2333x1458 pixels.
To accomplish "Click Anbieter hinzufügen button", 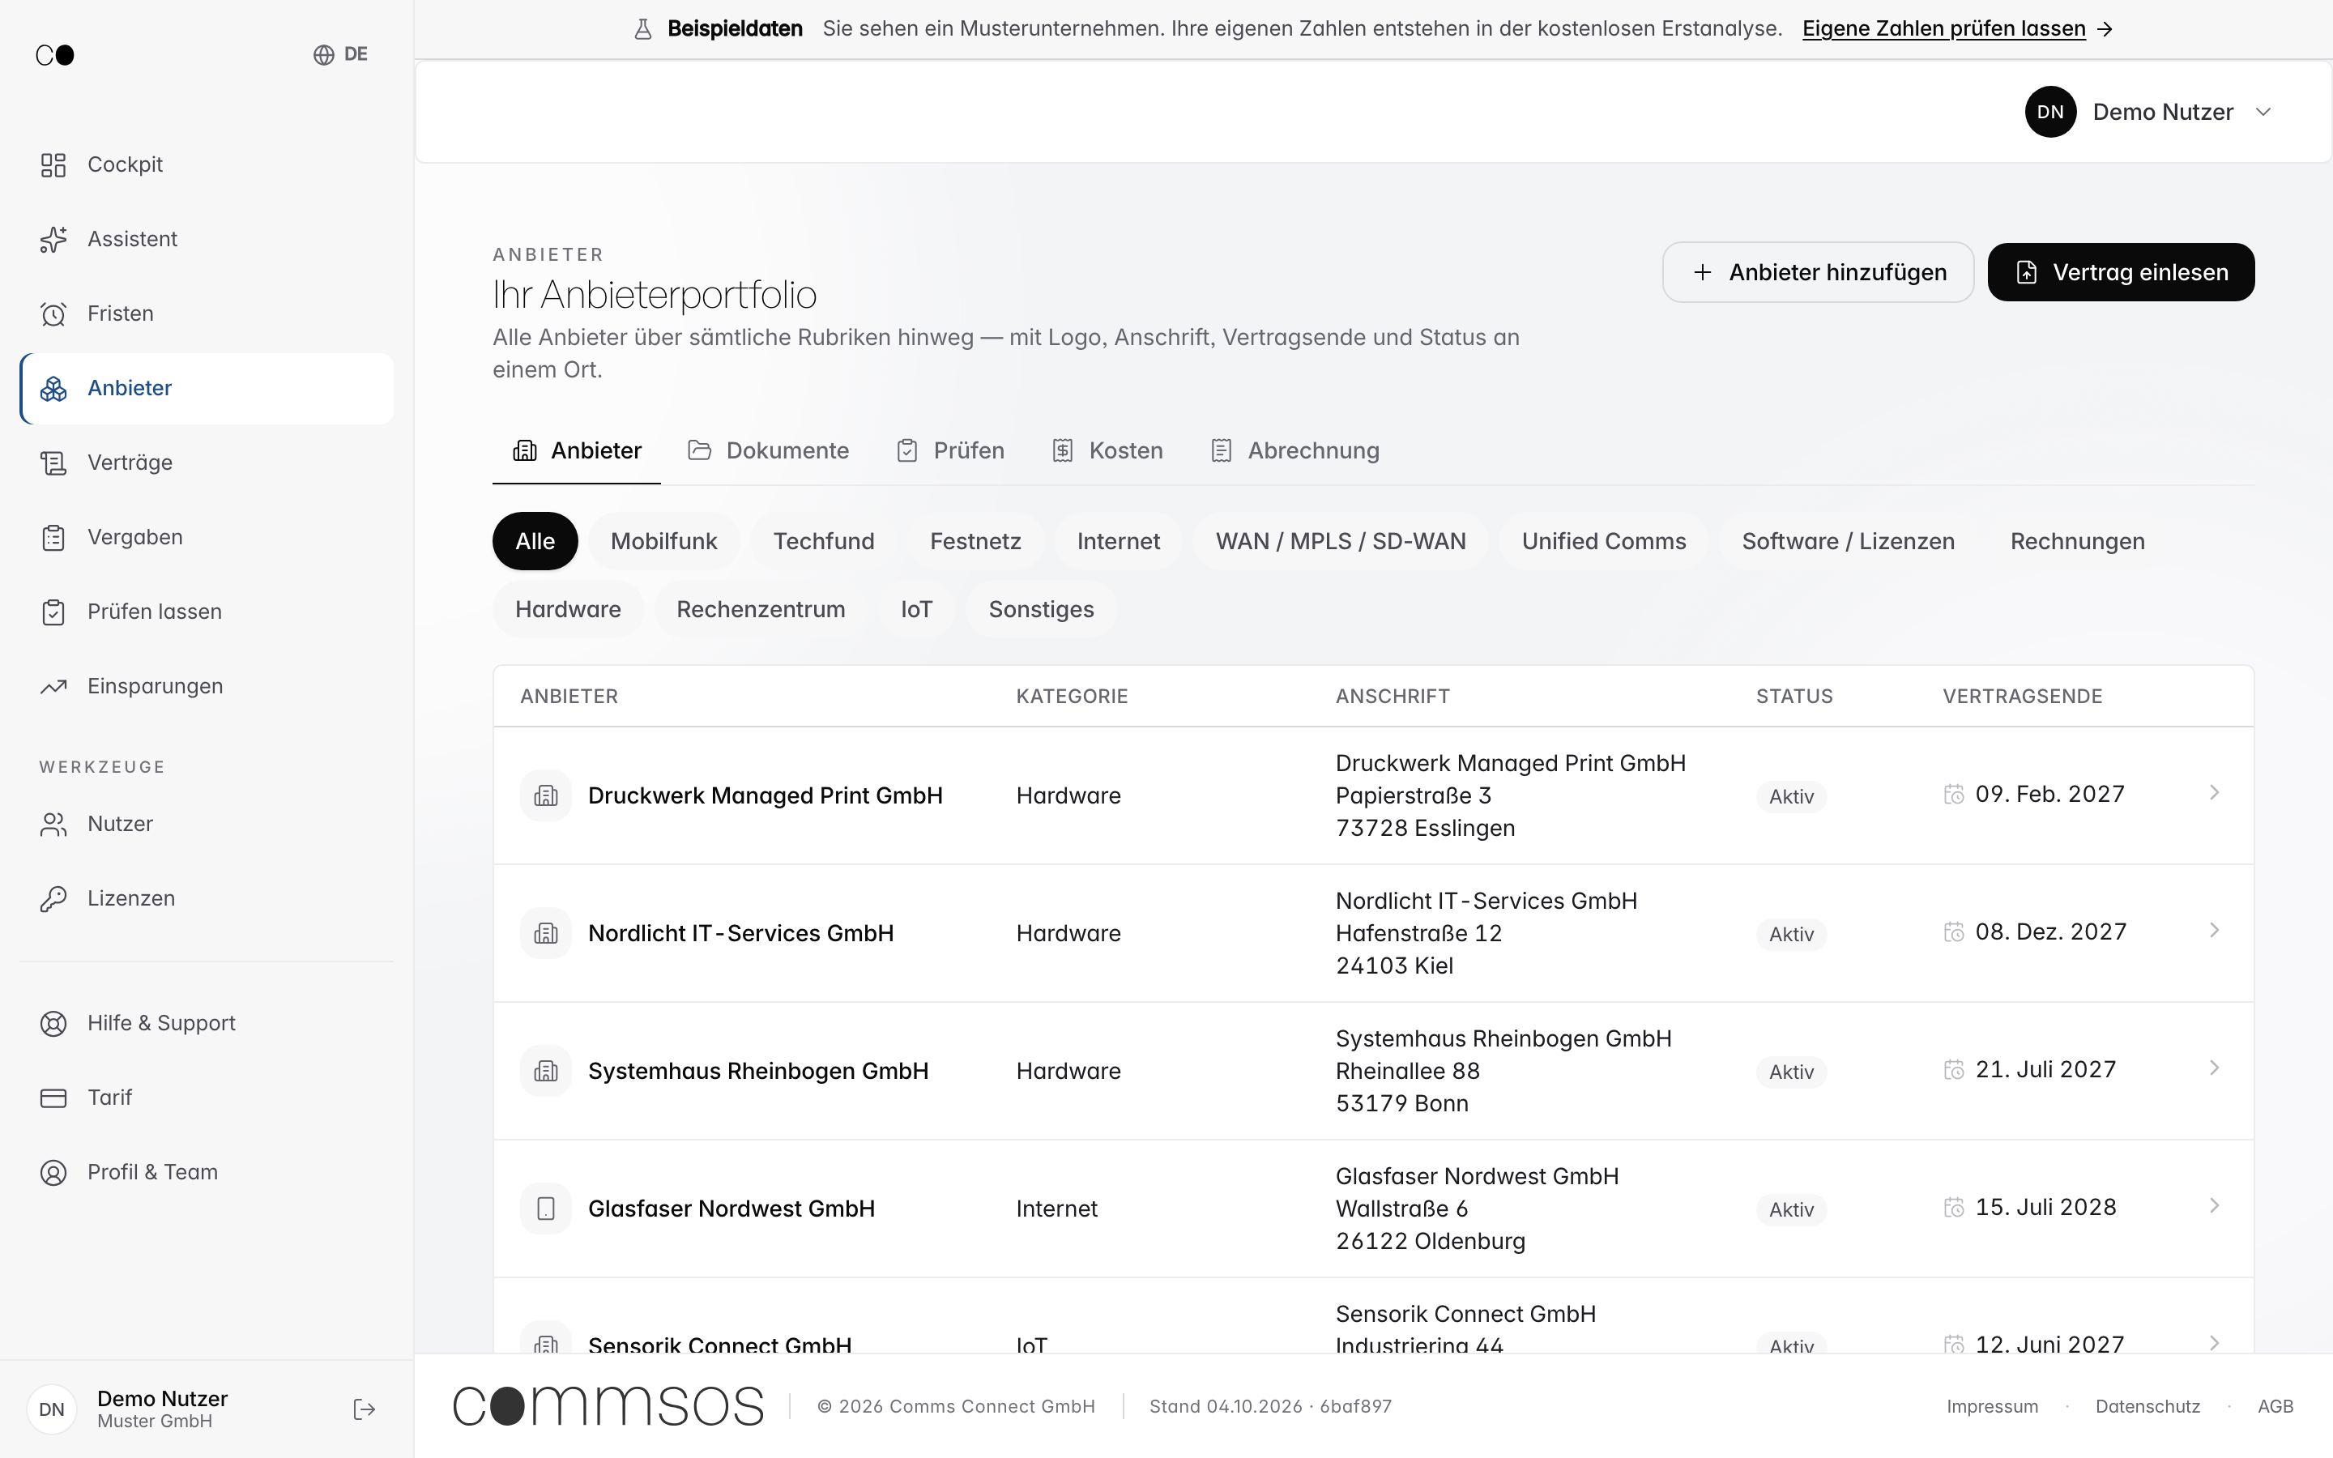I will click(x=1818, y=272).
